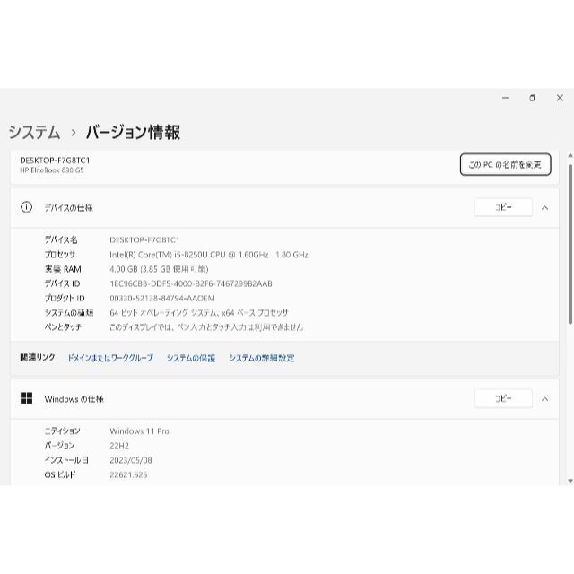Click the 実装 RAM label
This screenshot has width=574, height=574.
pos(63,269)
